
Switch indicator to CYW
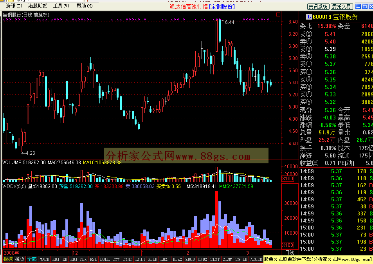(116, 259)
